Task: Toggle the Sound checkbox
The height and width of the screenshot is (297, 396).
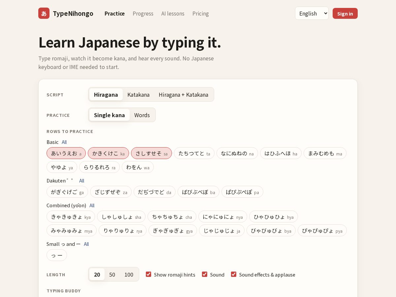Action: tap(205, 274)
